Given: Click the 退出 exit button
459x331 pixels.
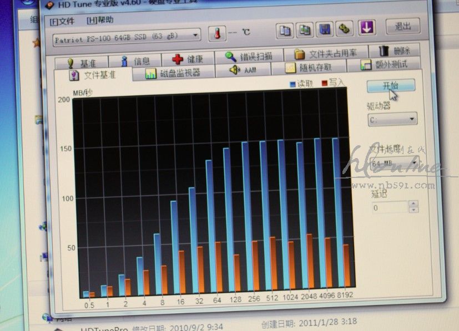Looking at the screenshot, I should click(402, 26).
